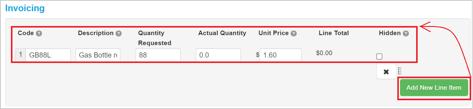Tick the Hidden checkbox for line 1
The height and width of the screenshot is (109, 473).
coord(379,56)
